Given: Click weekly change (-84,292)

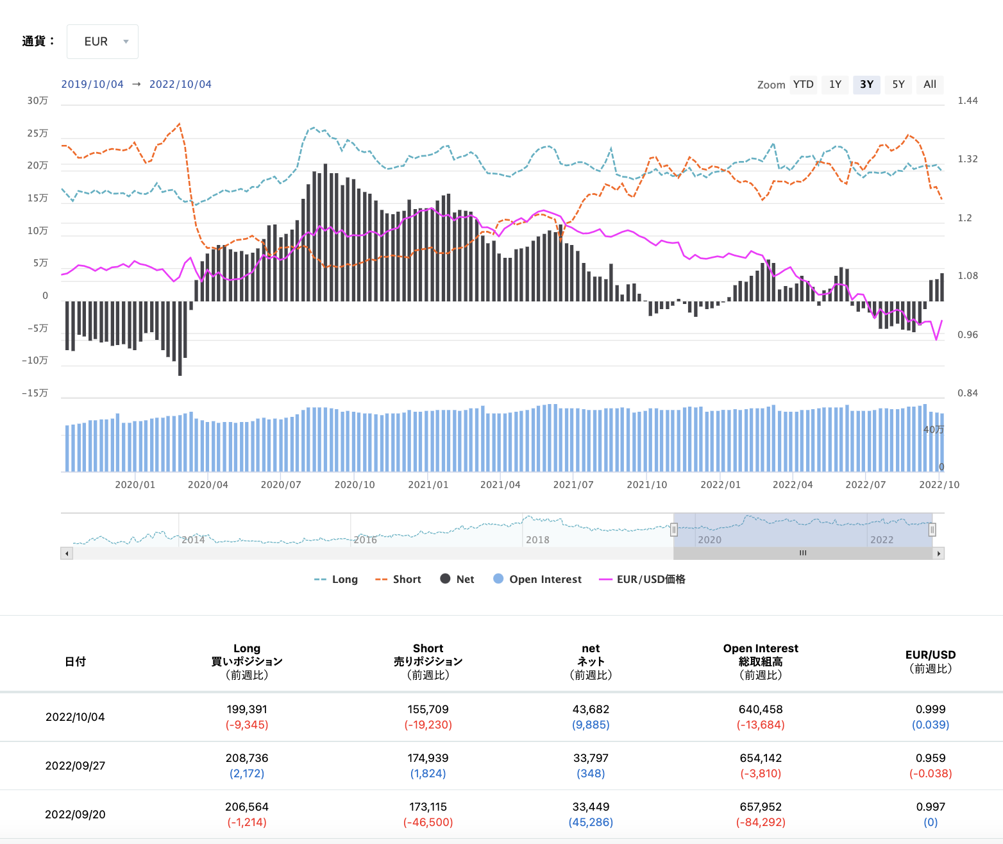Looking at the screenshot, I should tap(761, 822).
